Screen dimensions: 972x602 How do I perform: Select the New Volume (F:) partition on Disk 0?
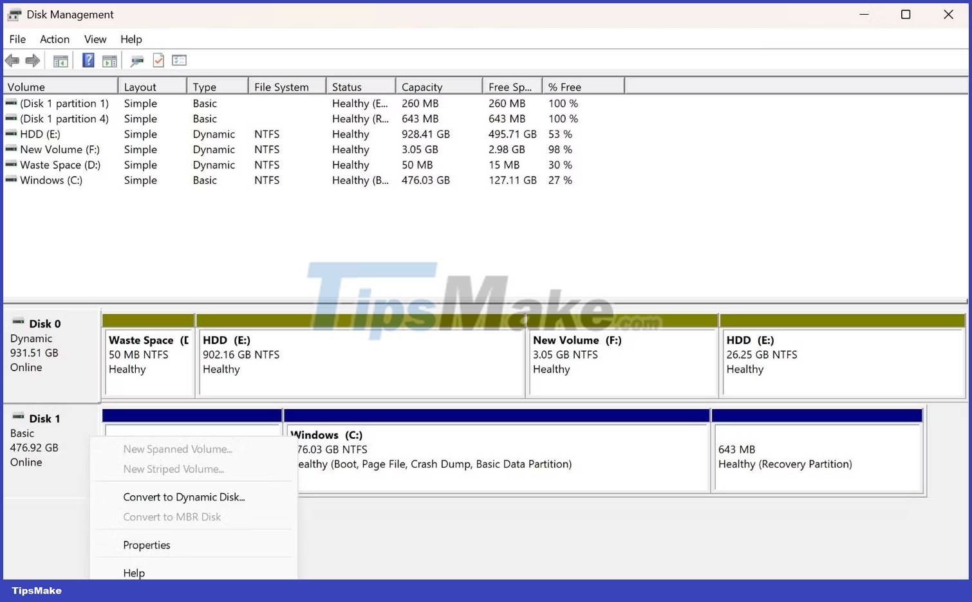(621, 360)
